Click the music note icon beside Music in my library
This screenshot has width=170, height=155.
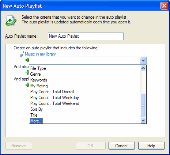pos(22,54)
